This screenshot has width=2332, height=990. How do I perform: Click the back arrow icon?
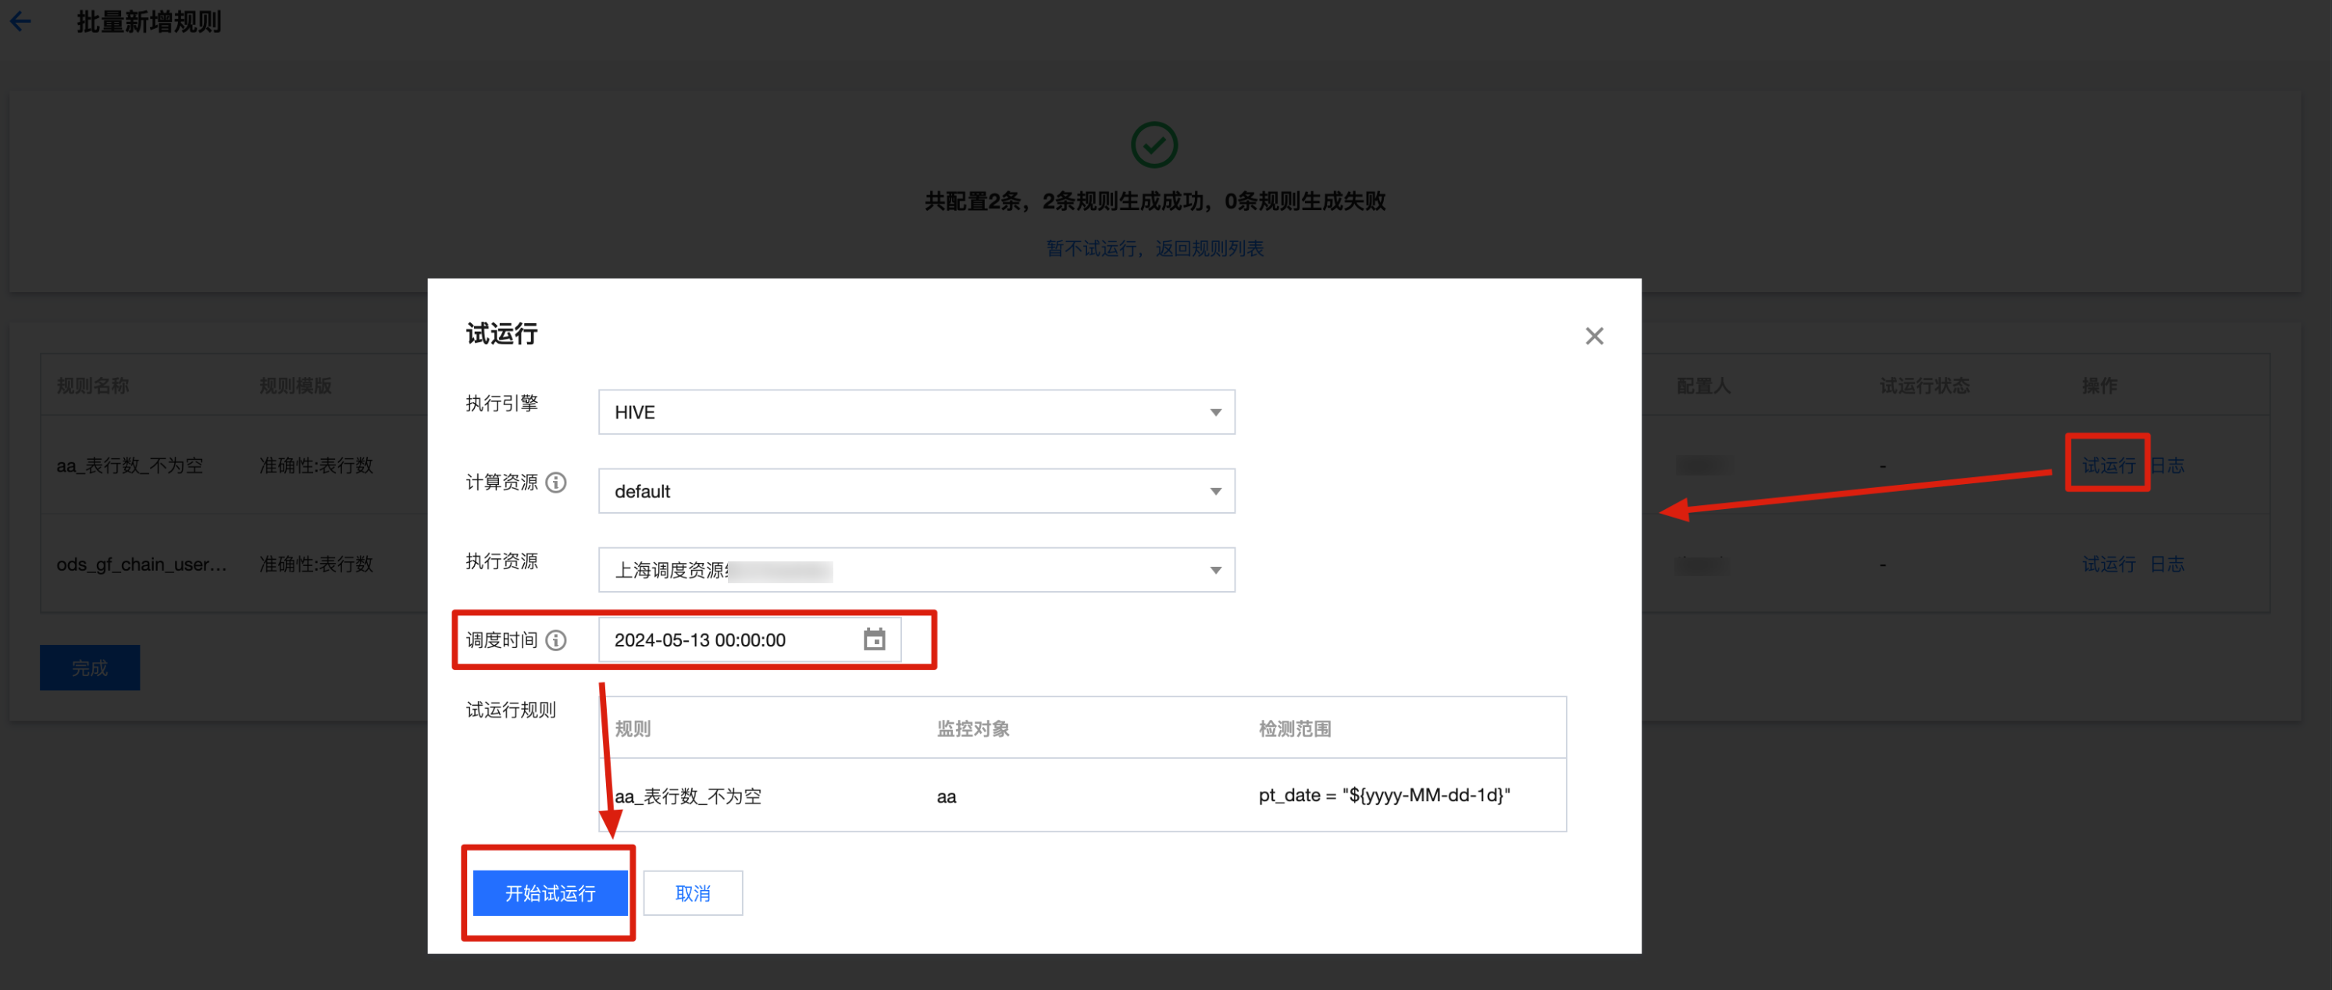pos(20,22)
